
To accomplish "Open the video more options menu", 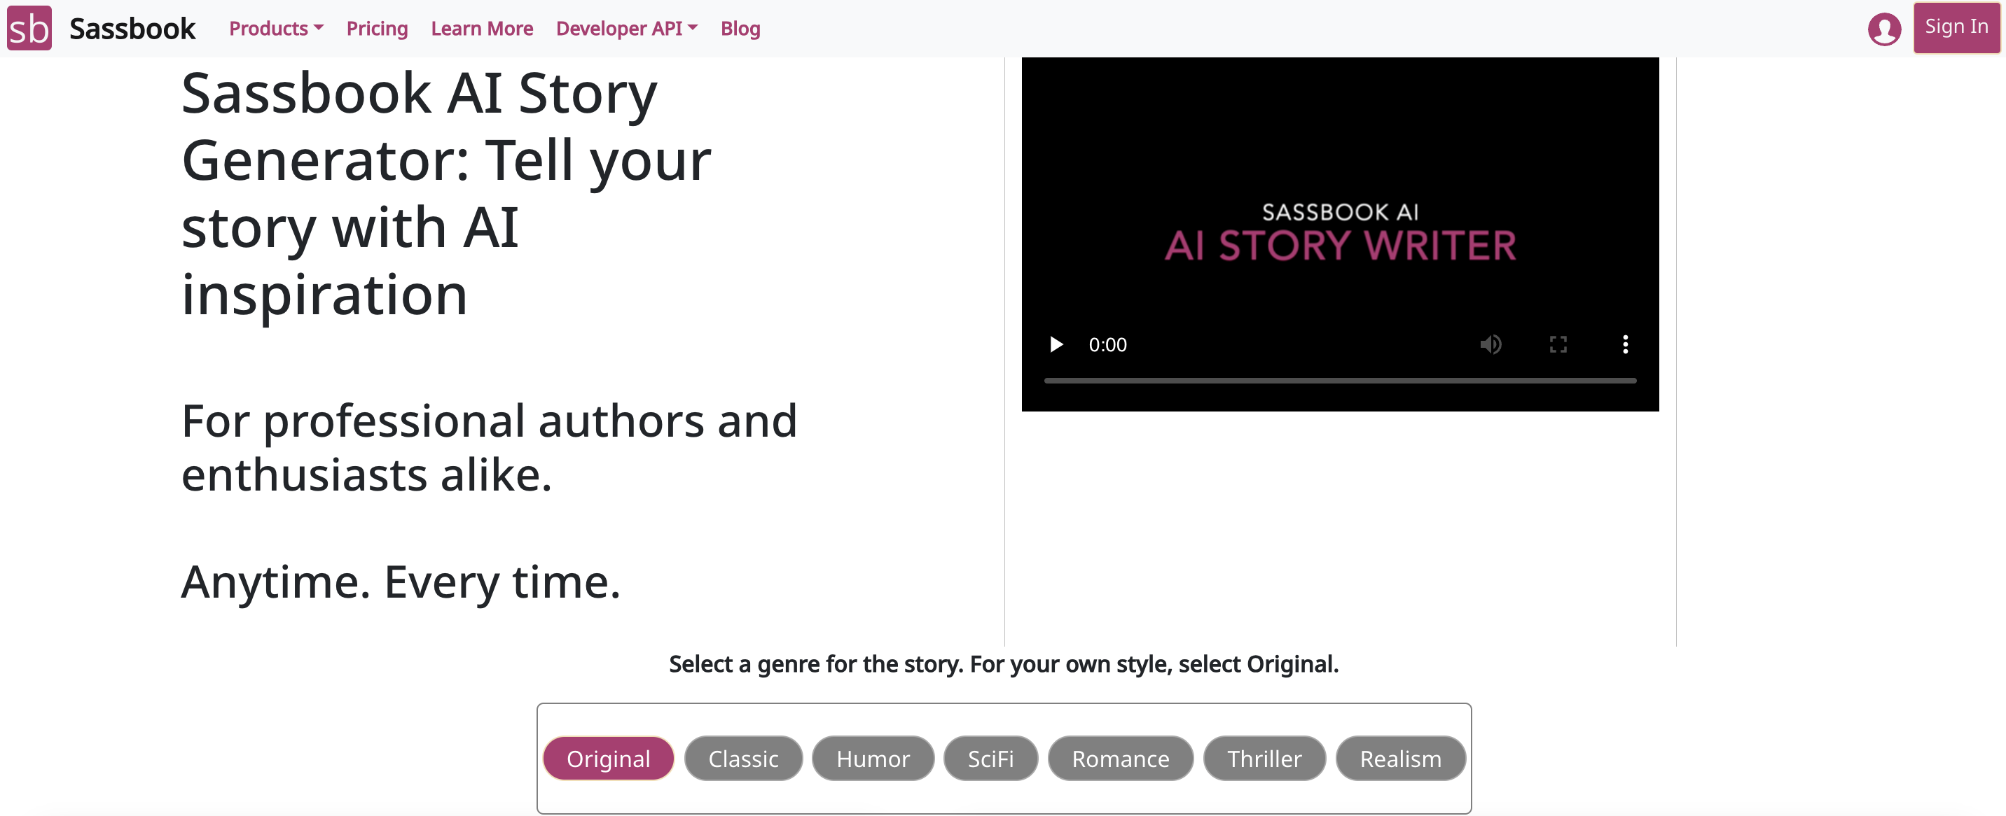I will pos(1625,344).
